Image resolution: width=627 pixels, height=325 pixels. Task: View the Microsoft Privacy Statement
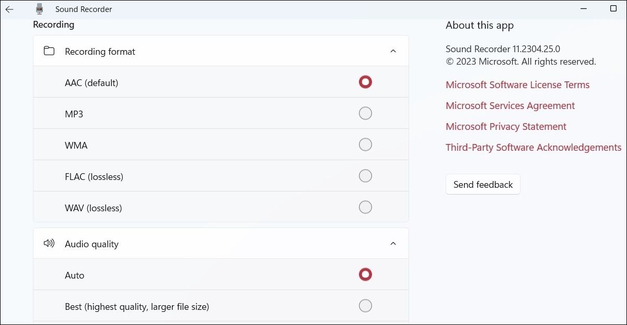click(x=505, y=126)
